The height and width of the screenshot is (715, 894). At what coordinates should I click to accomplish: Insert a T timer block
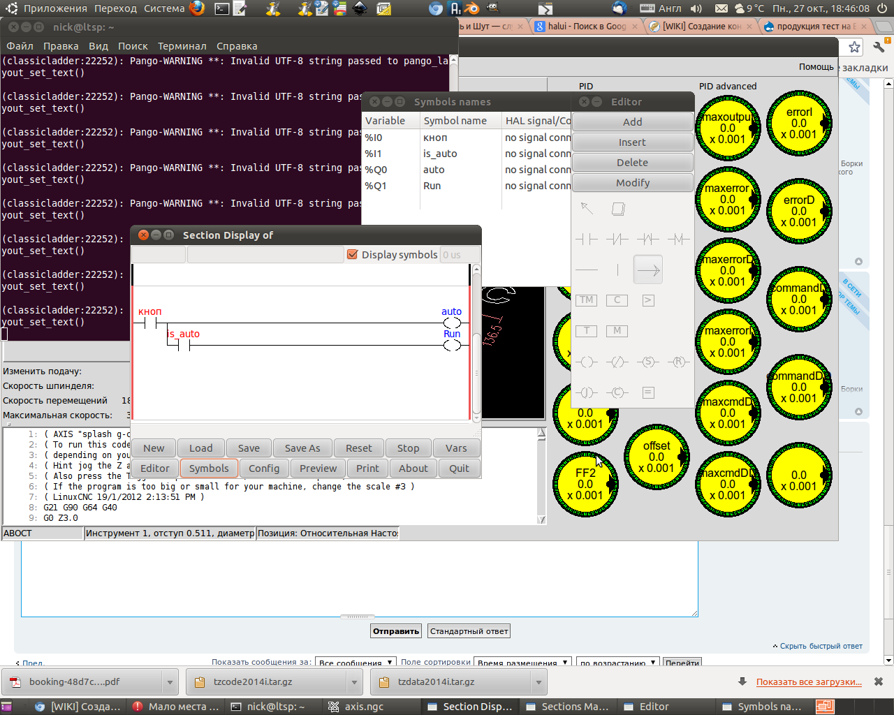coord(587,331)
